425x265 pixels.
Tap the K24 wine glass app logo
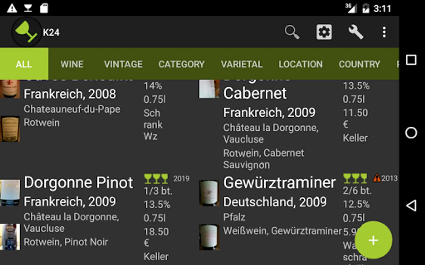[26, 32]
